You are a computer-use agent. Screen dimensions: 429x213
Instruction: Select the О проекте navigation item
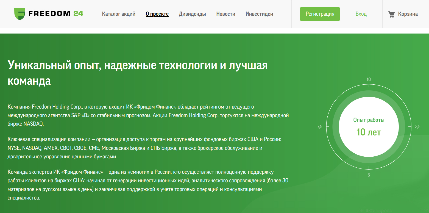(x=157, y=14)
